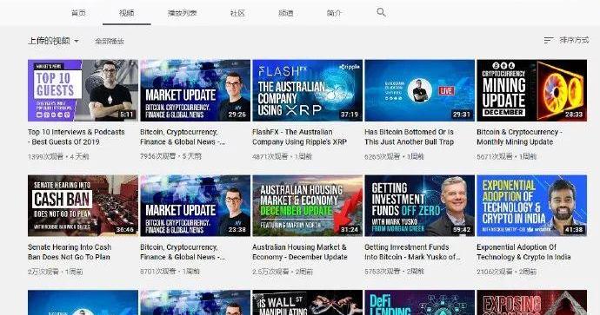Select the 简介 about tab
The image size is (600, 315).
pos(334,13)
